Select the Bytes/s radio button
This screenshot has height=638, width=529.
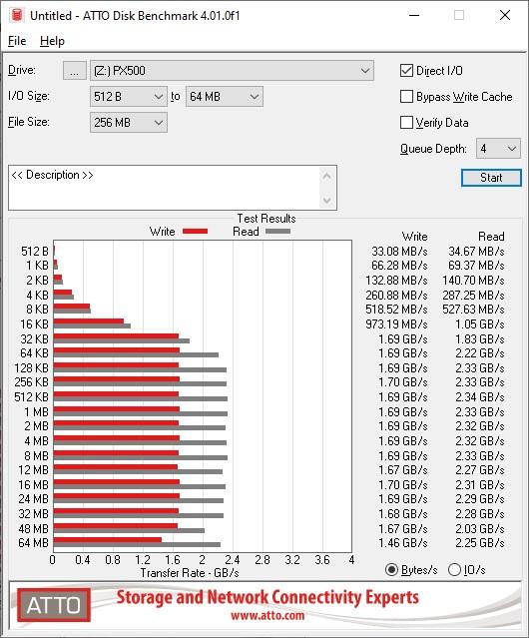pyautogui.click(x=391, y=570)
